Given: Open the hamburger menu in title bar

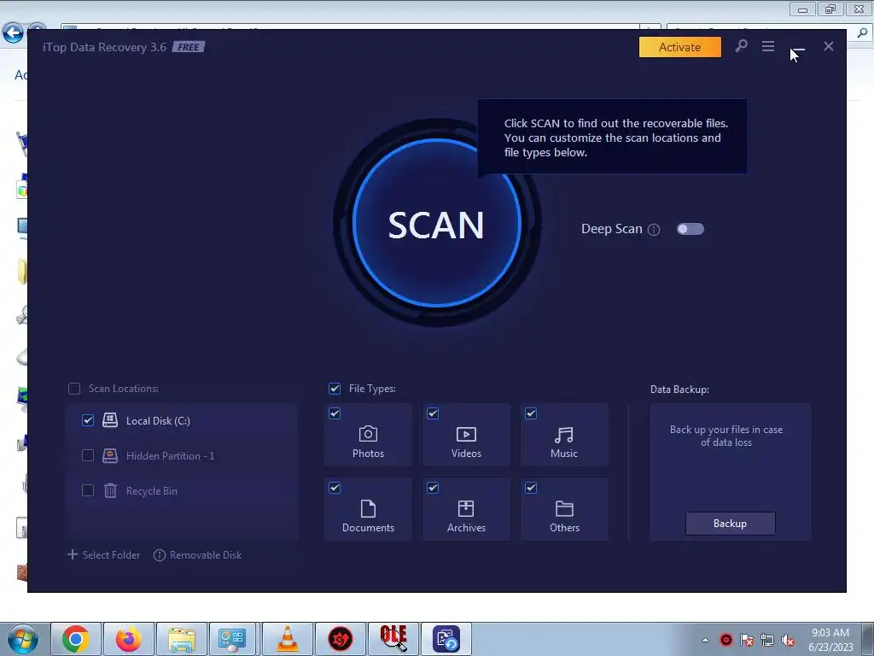Looking at the screenshot, I should [x=768, y=46].
